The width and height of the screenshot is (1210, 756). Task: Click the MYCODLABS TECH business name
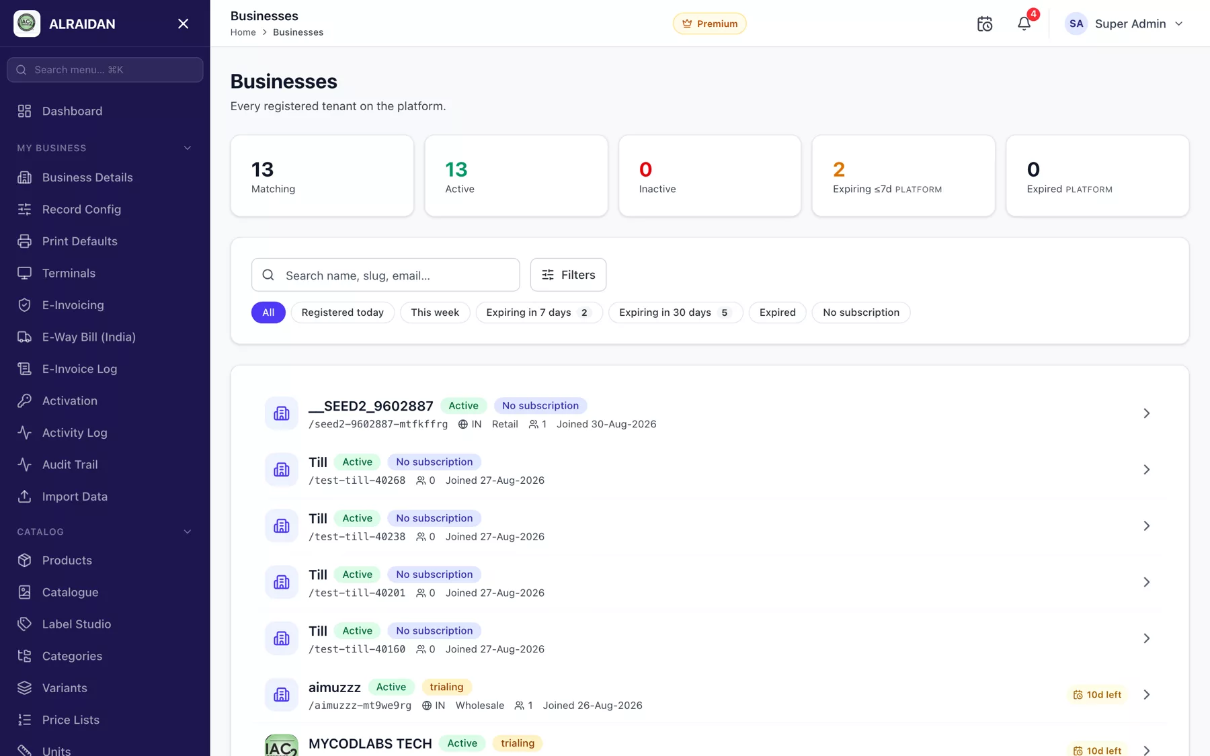click(x=370, y=743)
